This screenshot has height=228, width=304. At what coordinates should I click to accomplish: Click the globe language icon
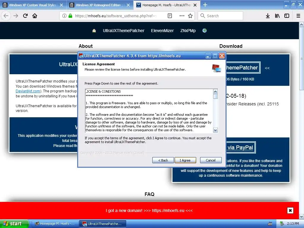pyautogui.click(x=204, y=31)
